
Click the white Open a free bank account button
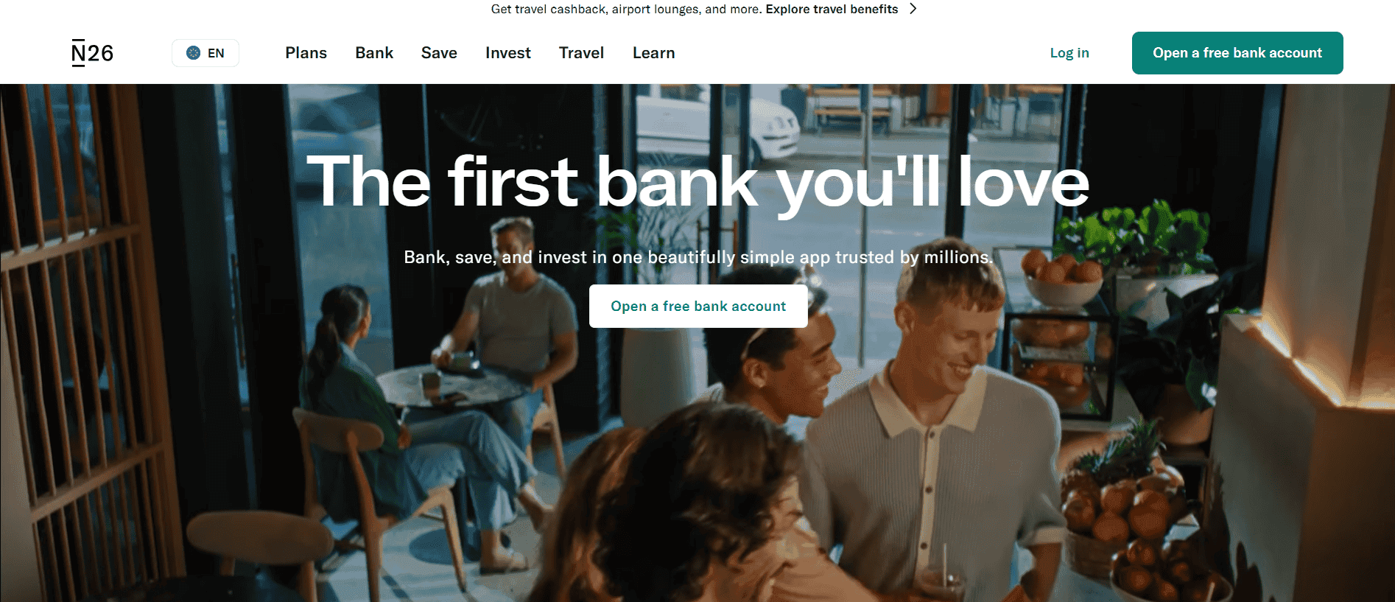coord(698,306)
